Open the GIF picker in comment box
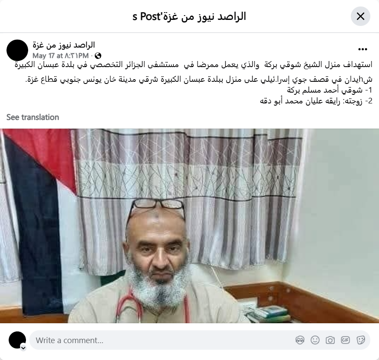Screen dimensions: 379x360 click(x=345, y=340)
